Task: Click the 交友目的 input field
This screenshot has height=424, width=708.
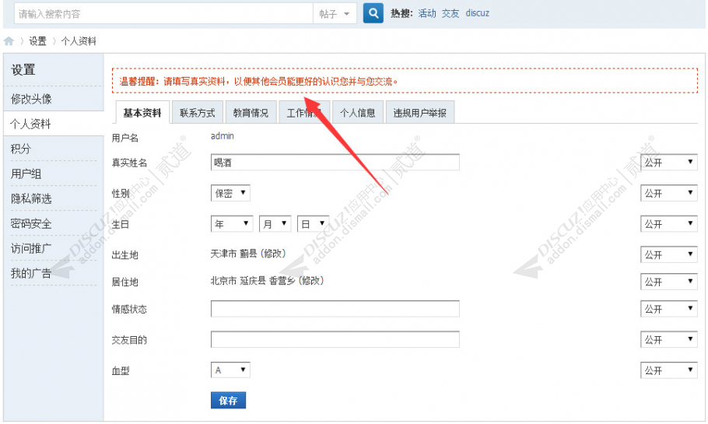Action: (335, 339)
